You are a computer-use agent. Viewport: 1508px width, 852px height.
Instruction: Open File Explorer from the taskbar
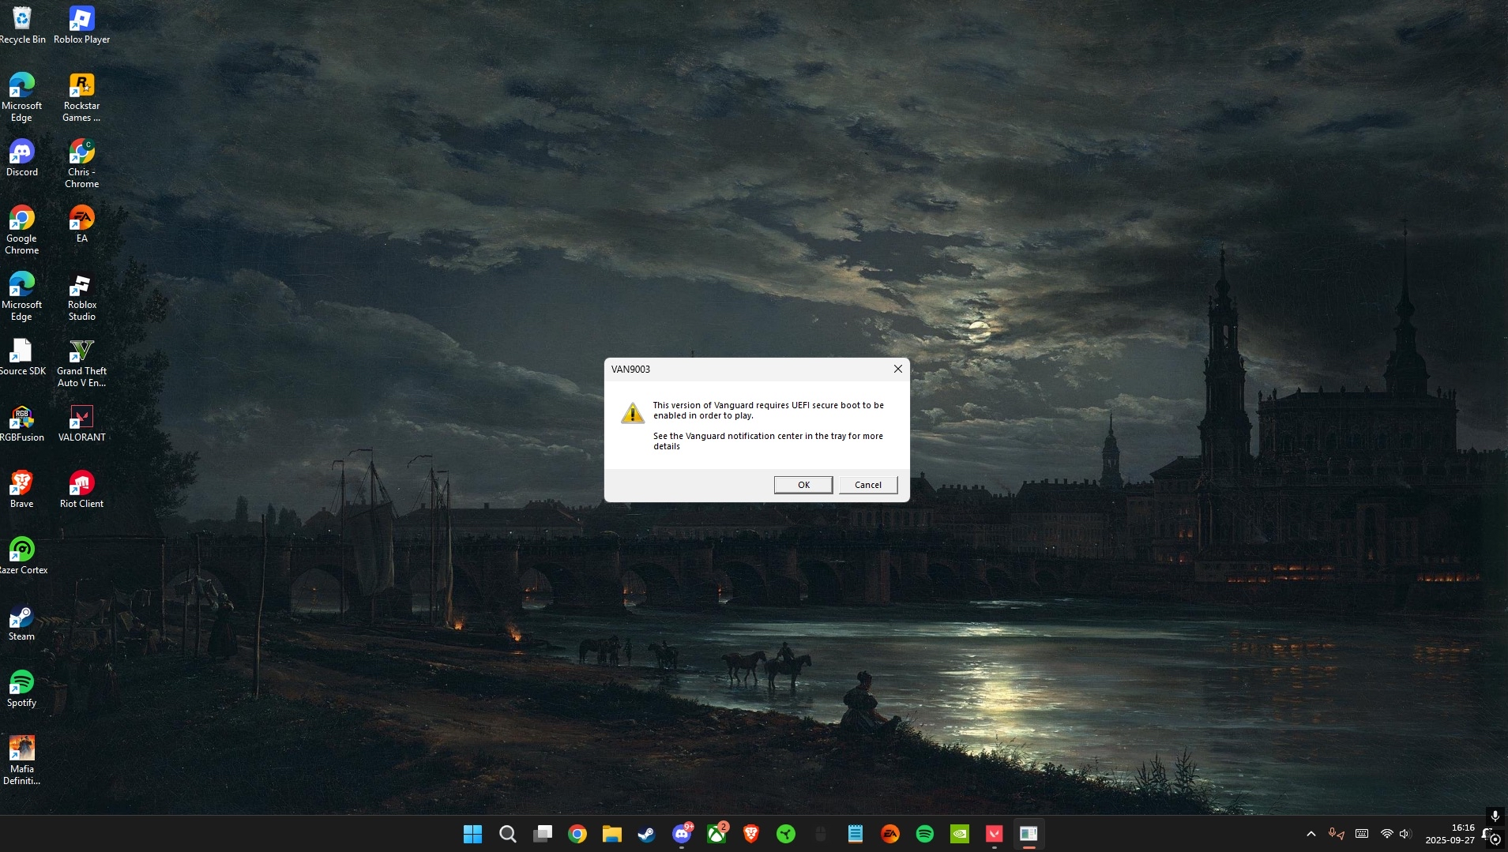pos(612,834)
